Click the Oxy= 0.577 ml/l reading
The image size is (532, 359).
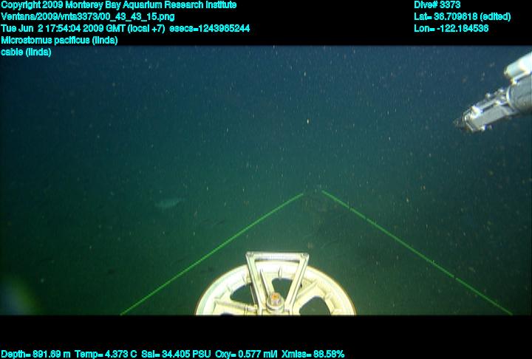tap(246, 355)
